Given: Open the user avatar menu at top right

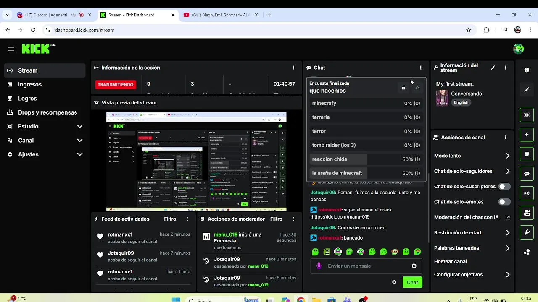Looking at the screenshot, I should coord(518,49).
